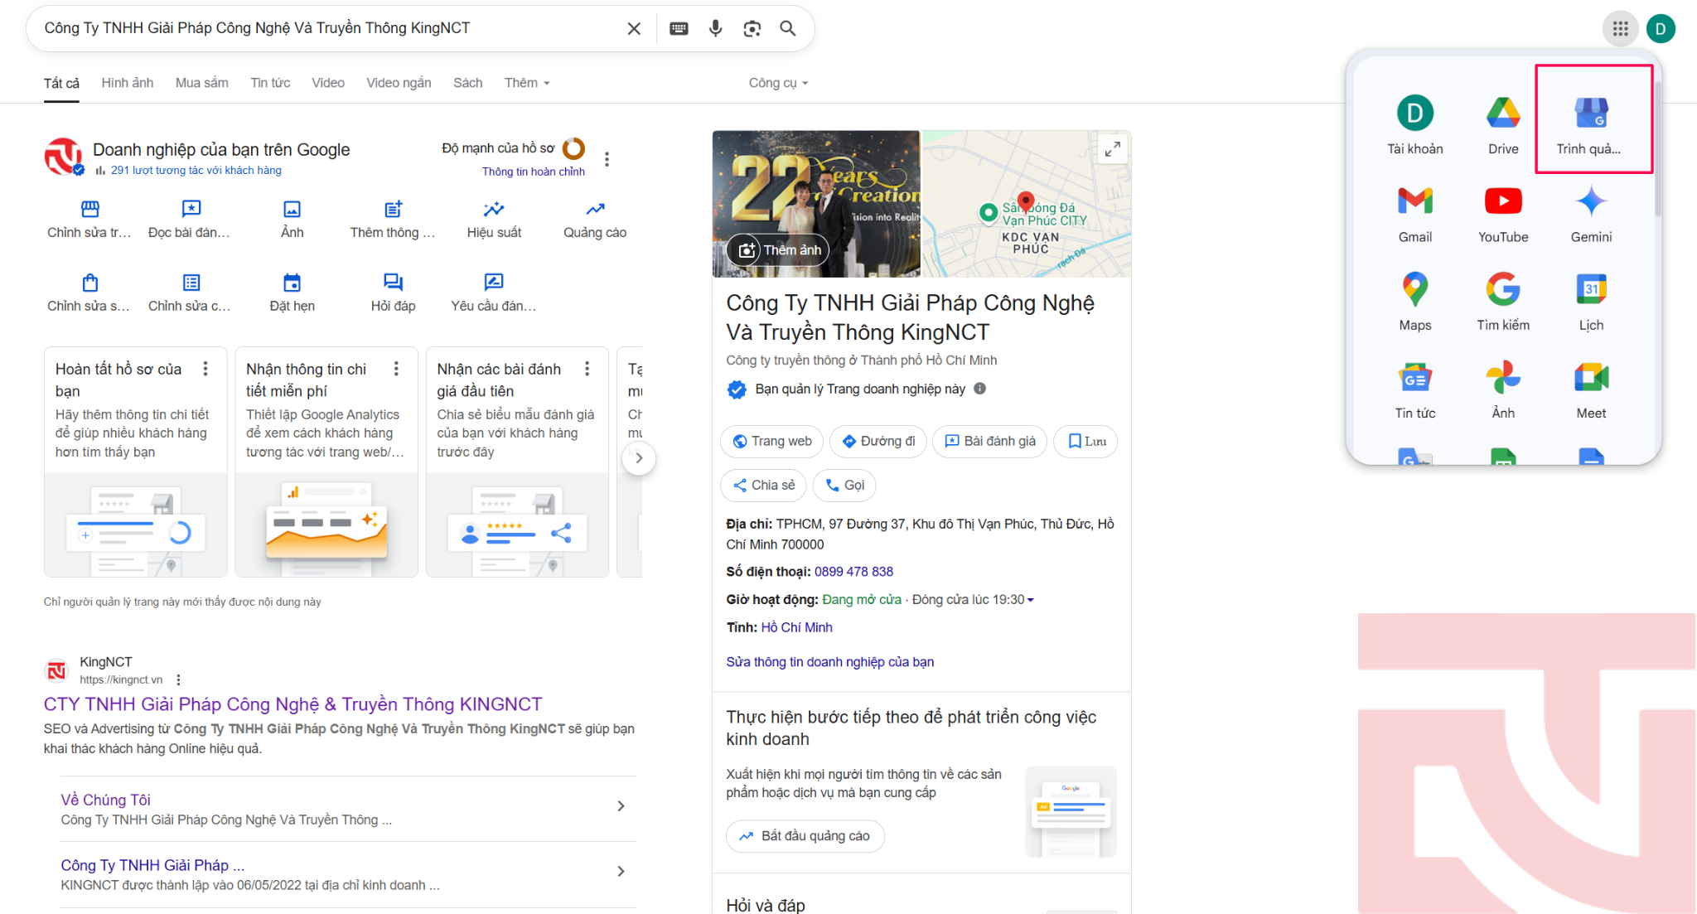This screenshot has width=1697, height=914.
Task: Open Hỏi đáp action
Action: [x=393, y=293]
